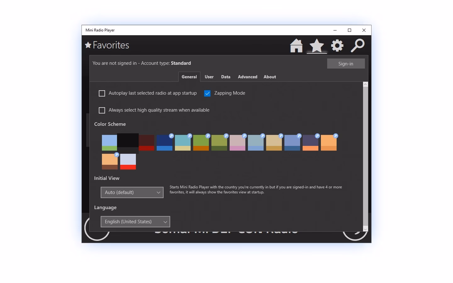
Task: Enable always select high quality stream
Action: pyautogui.click(x=102, y=110)
